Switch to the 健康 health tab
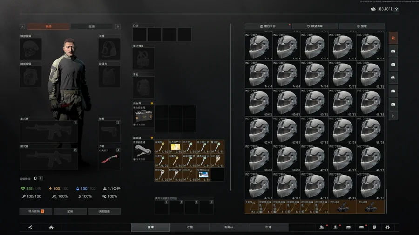Viewport: 419px width, 235px height. click(x=92, y=26)
